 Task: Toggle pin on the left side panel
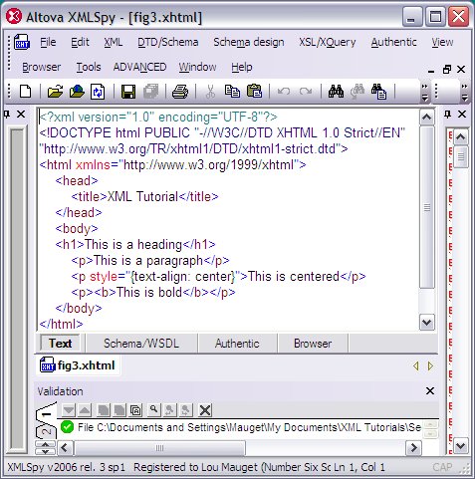7,115
